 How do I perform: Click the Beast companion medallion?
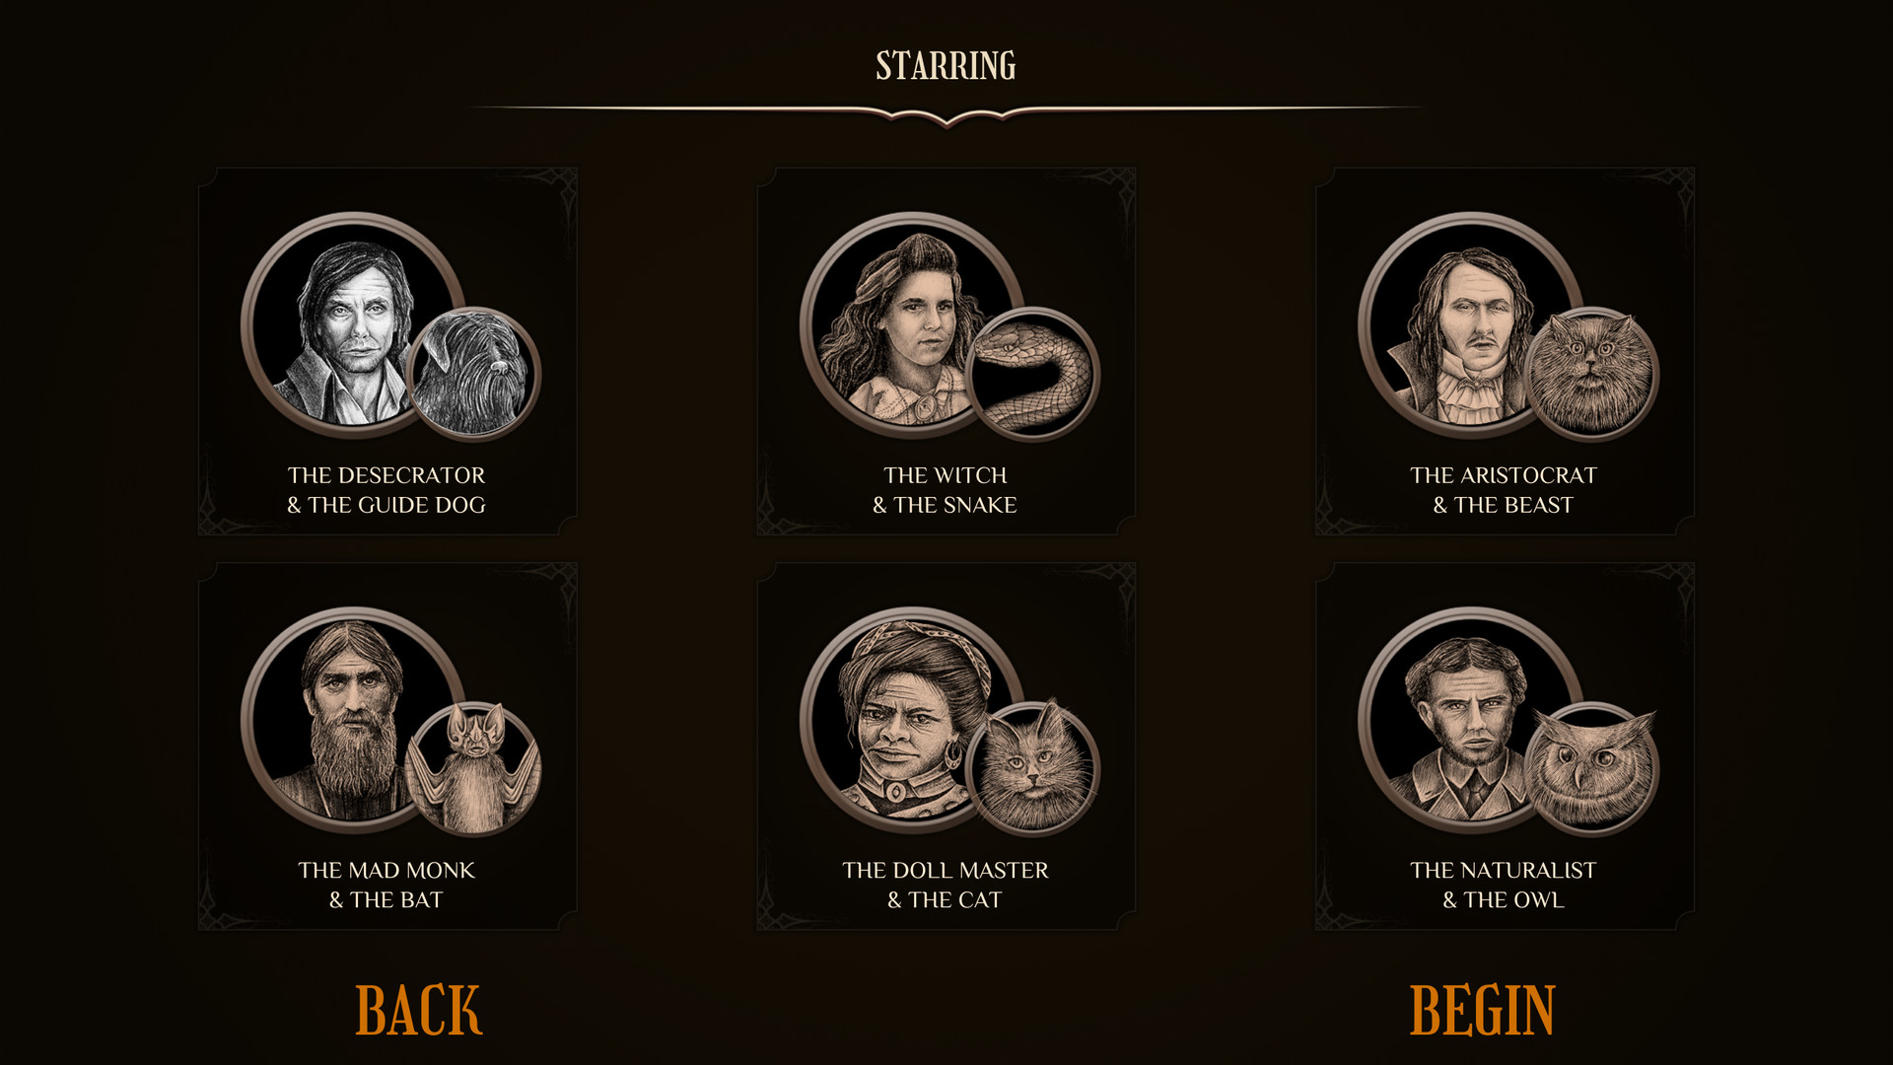point(1591,373)
